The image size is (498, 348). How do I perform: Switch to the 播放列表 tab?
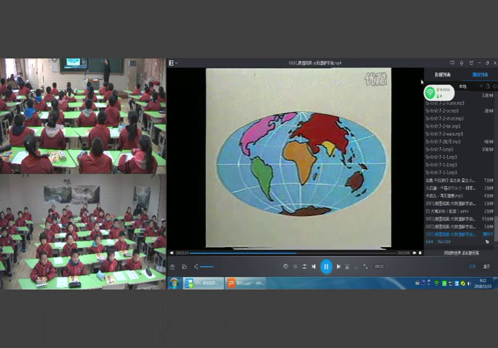point(480,75)
